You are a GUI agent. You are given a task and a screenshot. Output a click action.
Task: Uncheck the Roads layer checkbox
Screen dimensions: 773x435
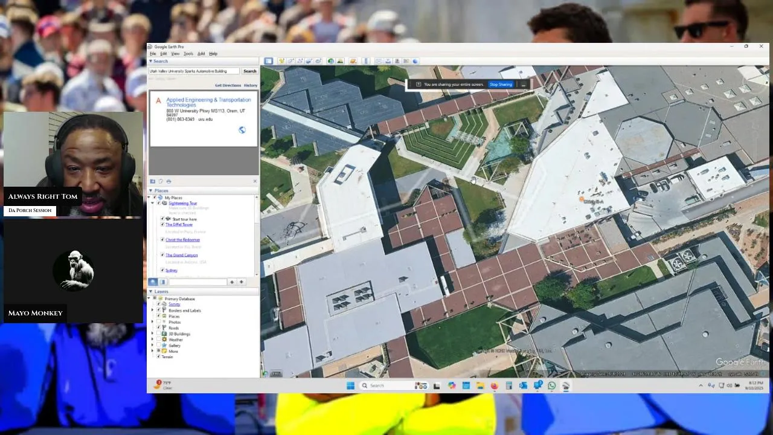(159, 328)
